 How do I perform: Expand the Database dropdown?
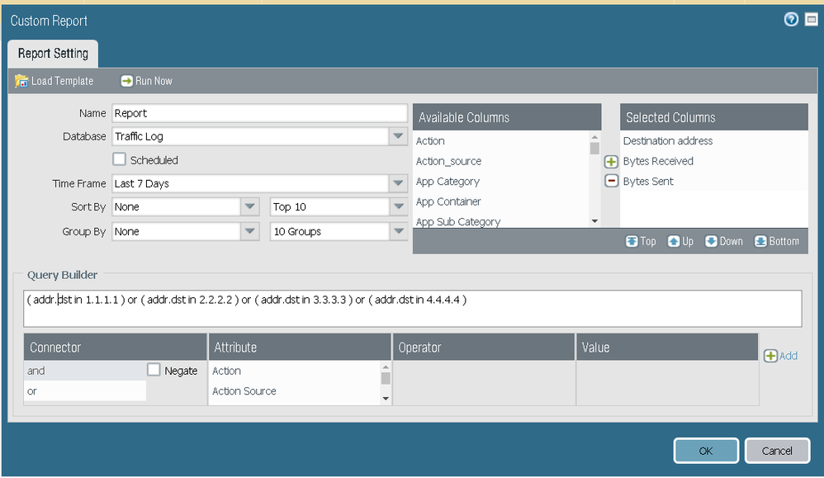coord(398,136)
